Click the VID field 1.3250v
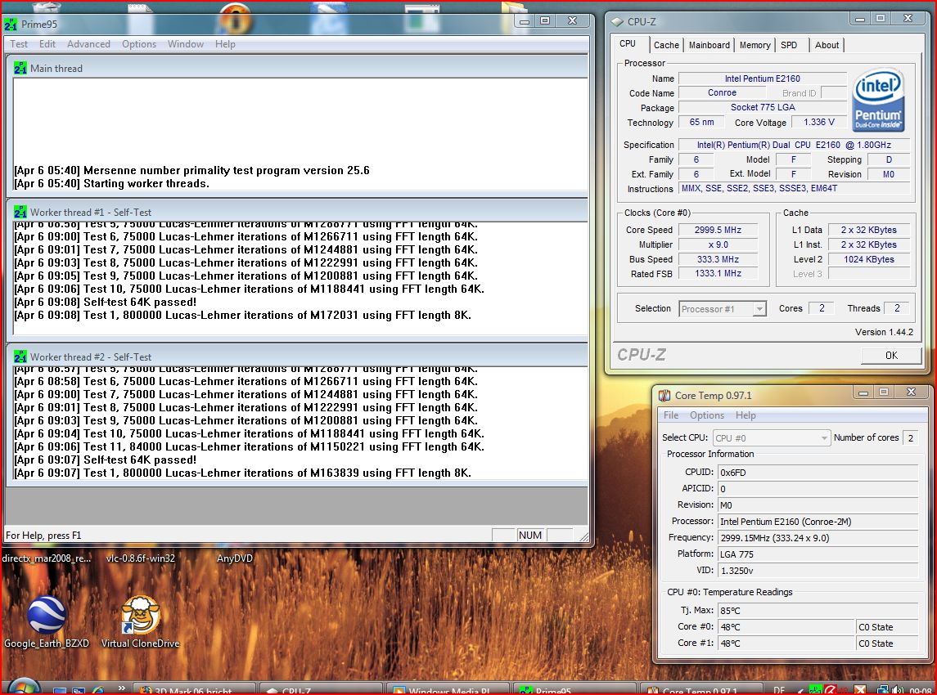This screenshot has height=695, width=937. [818, 571]
